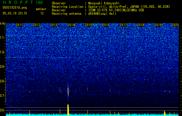Select the date stamp 05.03.19 20:10
Screen dimensions: 182x116
[x=15, y=13]
